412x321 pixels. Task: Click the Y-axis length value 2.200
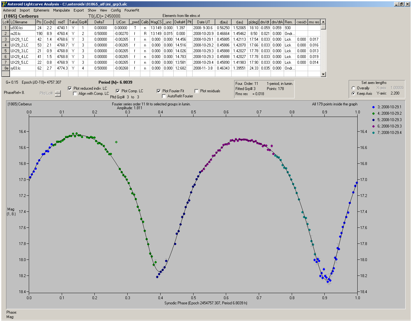[395, 94]
